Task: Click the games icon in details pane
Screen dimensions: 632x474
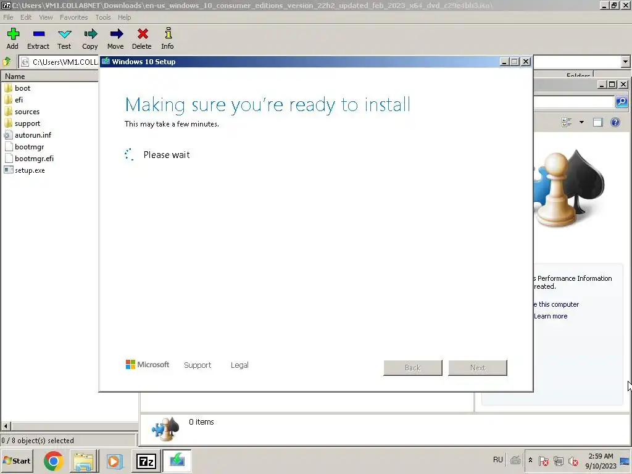Action: point(165,430)
